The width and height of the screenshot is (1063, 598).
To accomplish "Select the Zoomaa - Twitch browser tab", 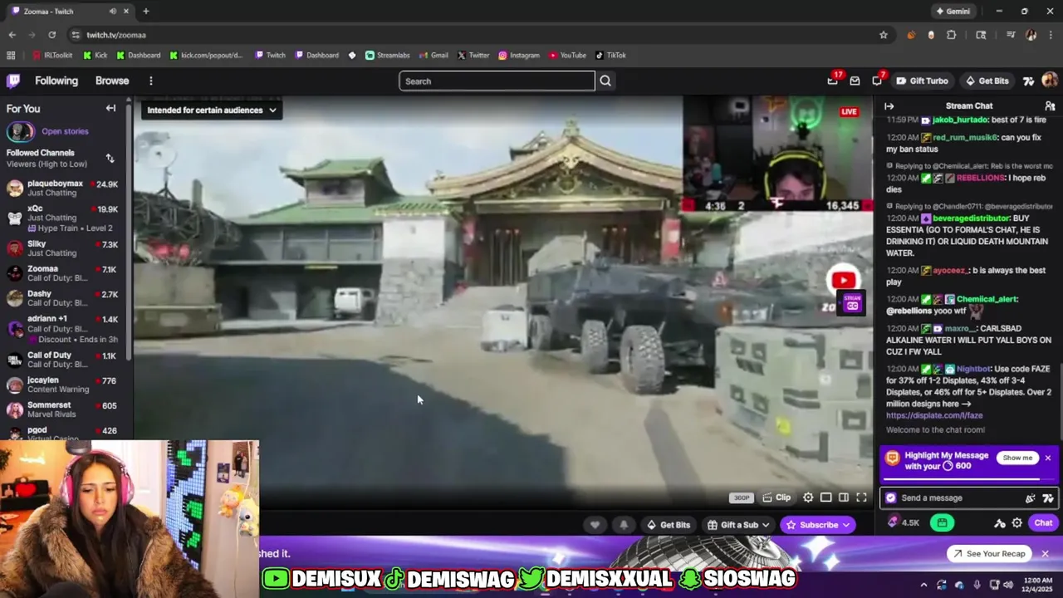I will [x=69, y=11].
